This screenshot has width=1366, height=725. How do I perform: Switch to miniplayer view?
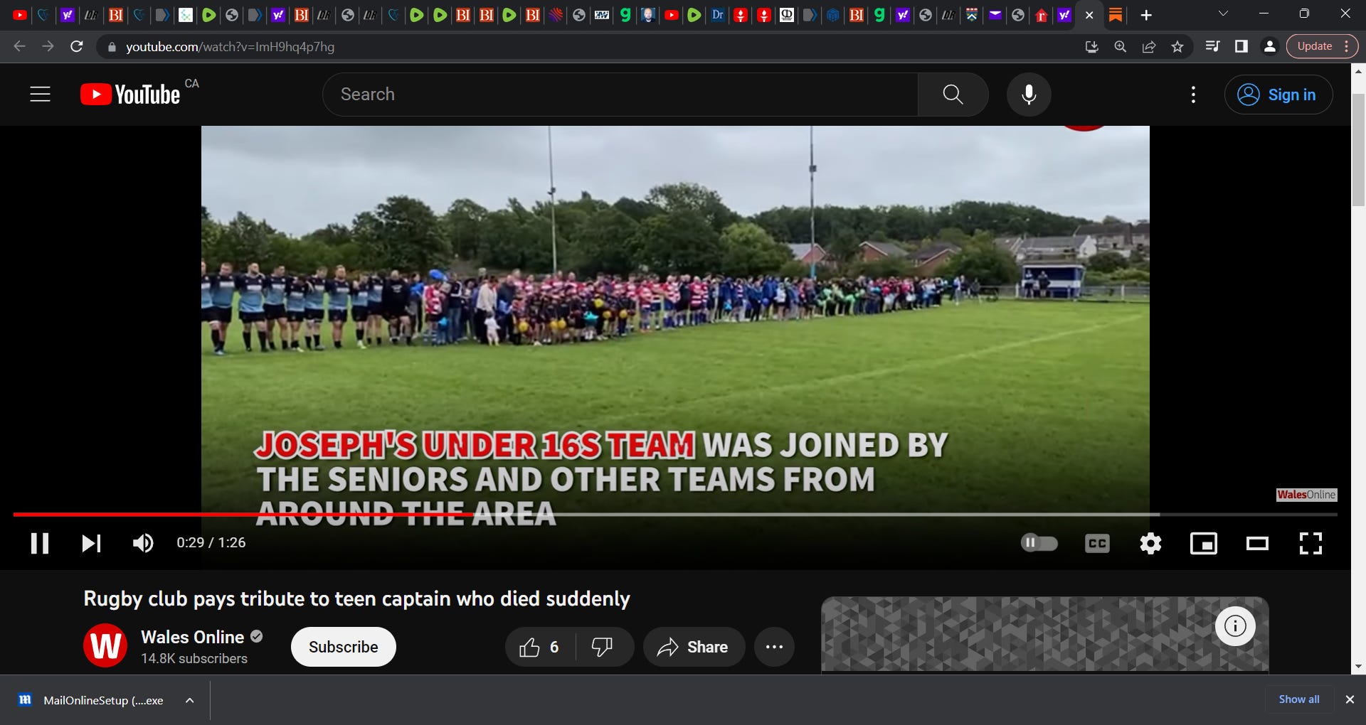click(1204, 544)
